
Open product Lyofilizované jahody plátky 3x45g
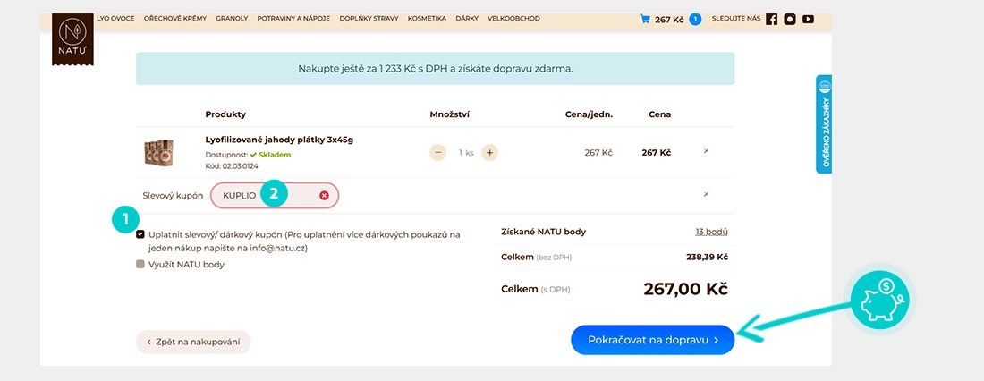click(279, 140)
